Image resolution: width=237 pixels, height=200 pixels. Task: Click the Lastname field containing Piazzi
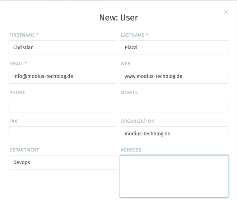174,47
